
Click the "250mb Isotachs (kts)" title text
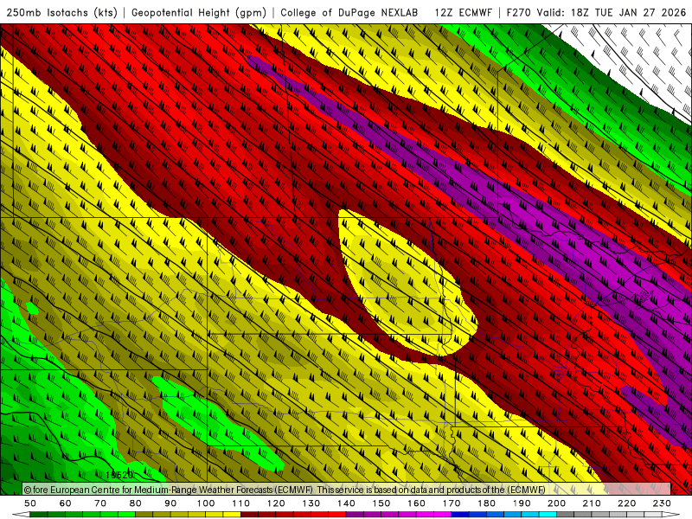61,12
